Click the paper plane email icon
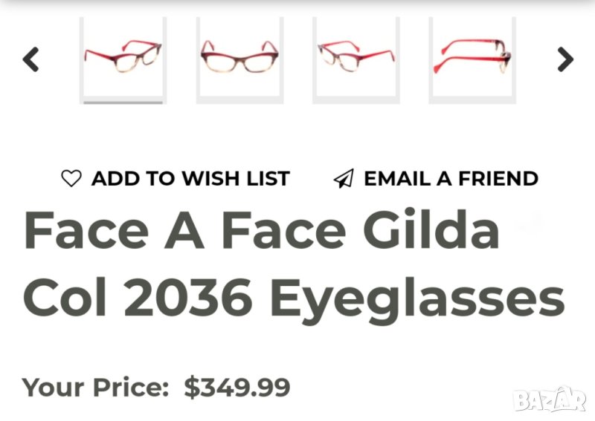Screen dimensions: 595x421 click(x=343, y=179)
